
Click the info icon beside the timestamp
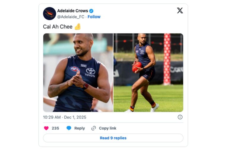click(x=180, y=117)
